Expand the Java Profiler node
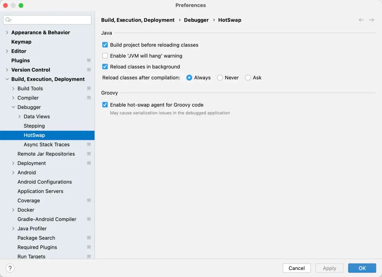Viewport: 382px width, 277px height. (13, 229)
